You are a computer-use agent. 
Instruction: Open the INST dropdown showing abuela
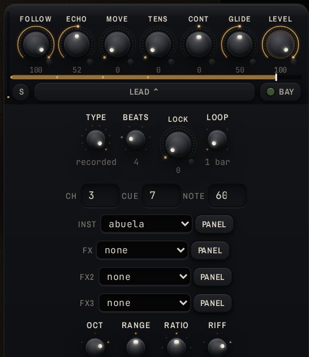(x=147, y=224)
